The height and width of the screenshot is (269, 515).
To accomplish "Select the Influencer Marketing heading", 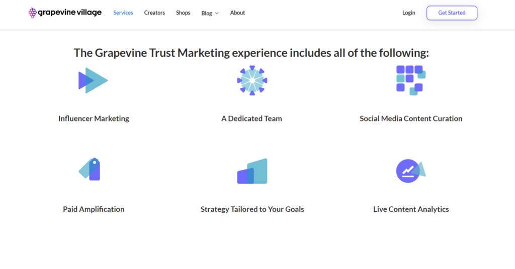I will 94,118.
